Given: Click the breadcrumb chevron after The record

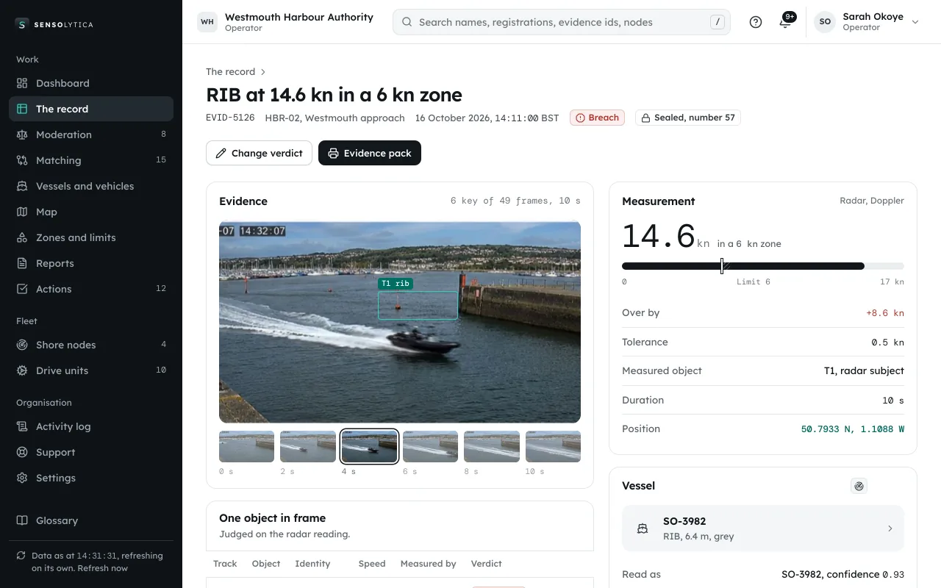Looking at the screenshot, I should click(x=263, y=72).
